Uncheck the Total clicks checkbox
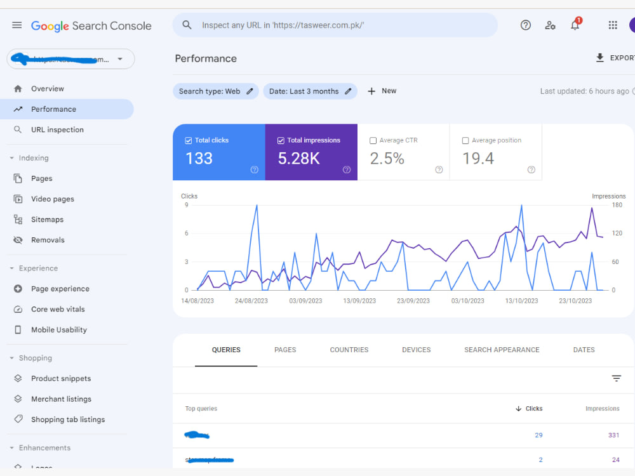 click(x=189, y=140)
